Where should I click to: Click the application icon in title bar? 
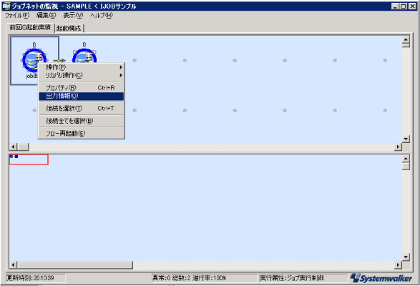tap(6, 6)
